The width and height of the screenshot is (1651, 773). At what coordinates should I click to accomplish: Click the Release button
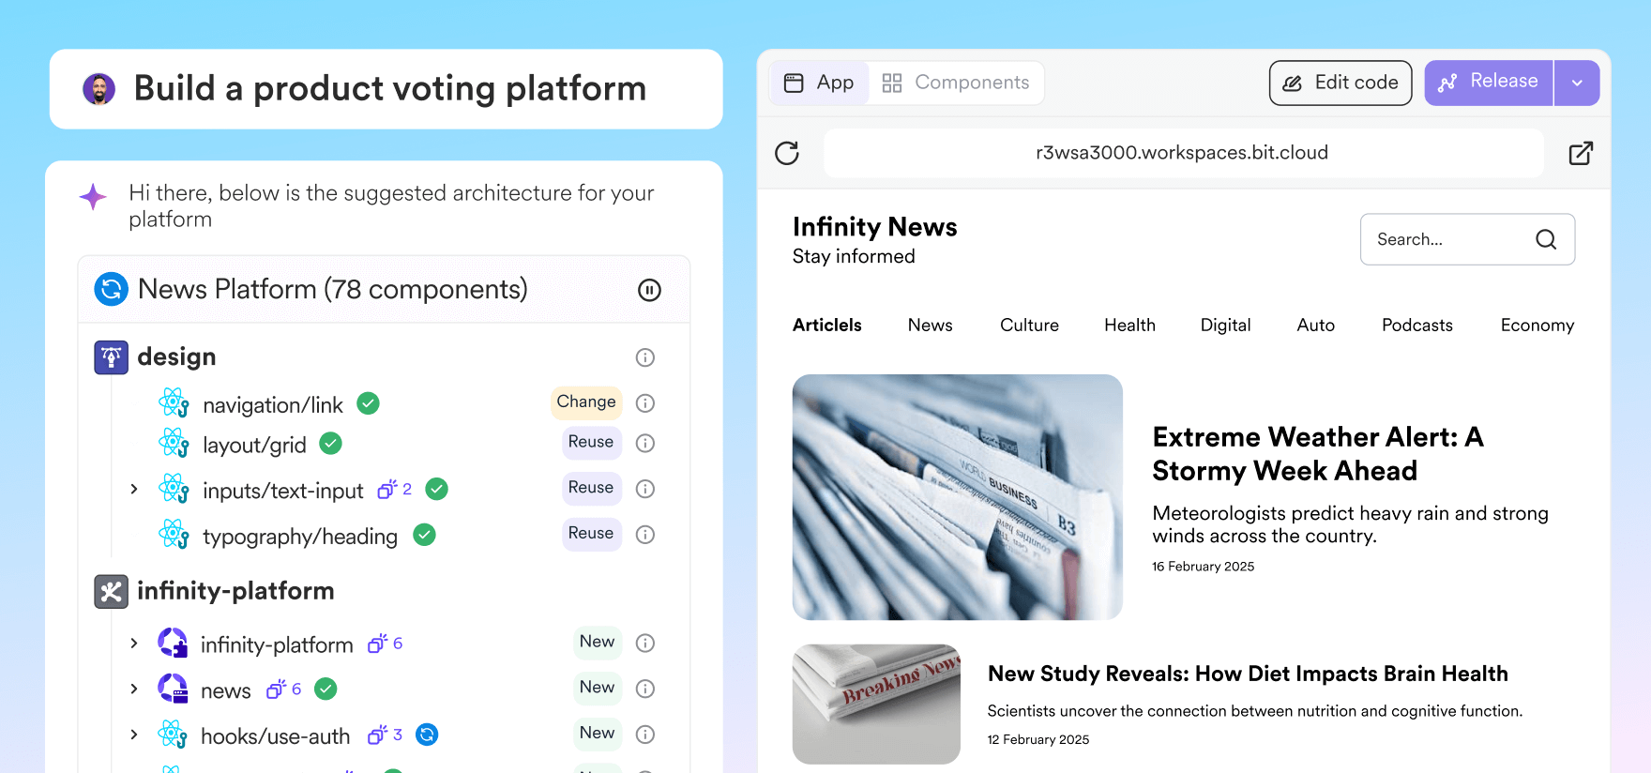coord(1489,83)
